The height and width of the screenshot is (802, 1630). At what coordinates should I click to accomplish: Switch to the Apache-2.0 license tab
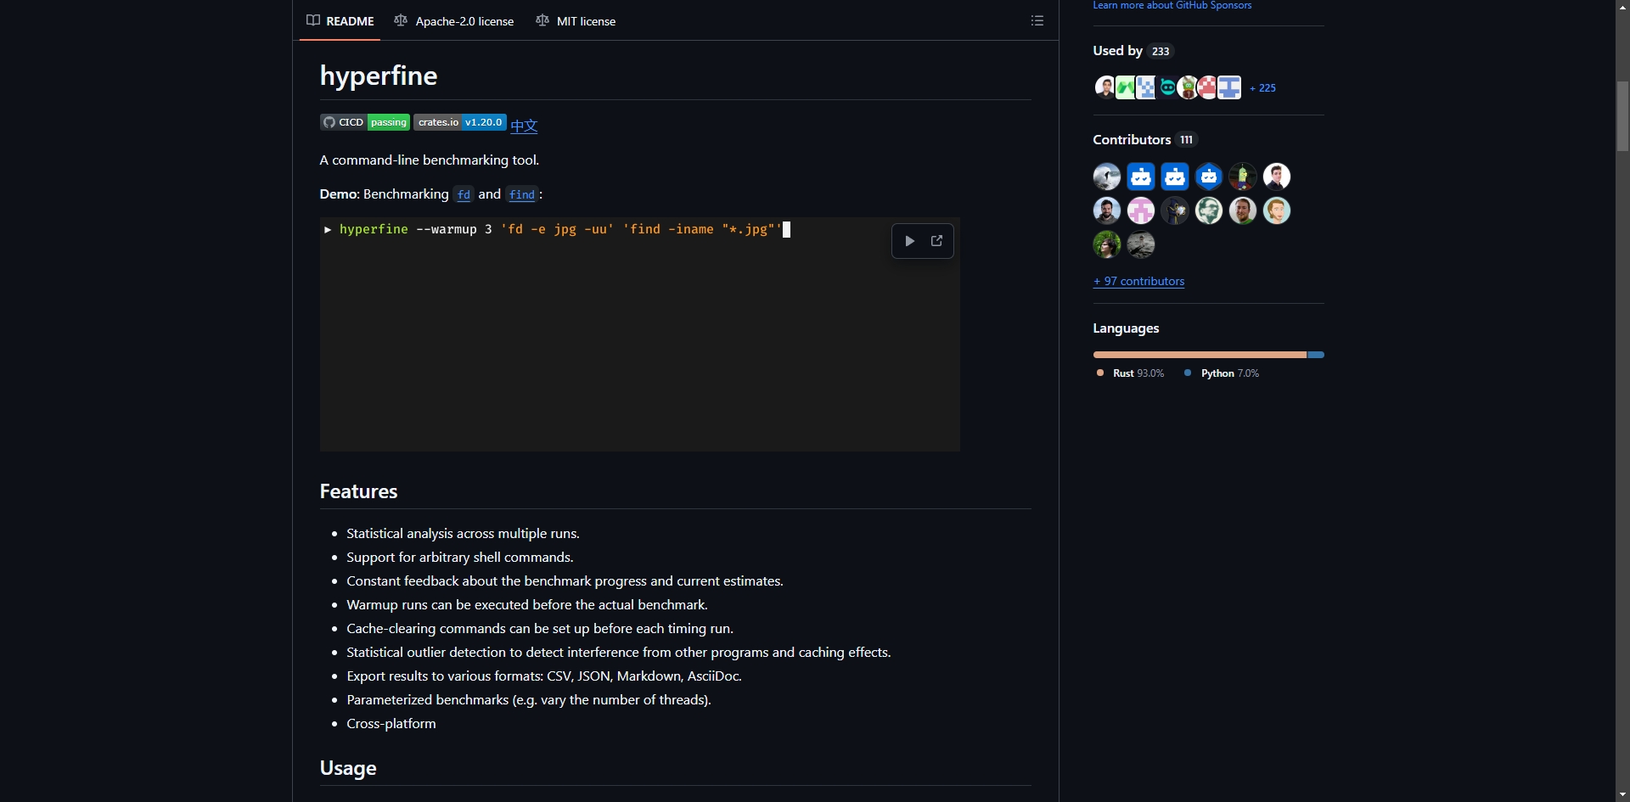point(454,20)
